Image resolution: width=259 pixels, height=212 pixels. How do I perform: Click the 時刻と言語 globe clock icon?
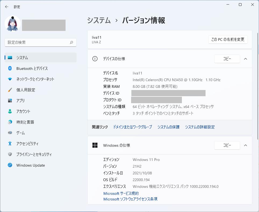click(10, 122)
